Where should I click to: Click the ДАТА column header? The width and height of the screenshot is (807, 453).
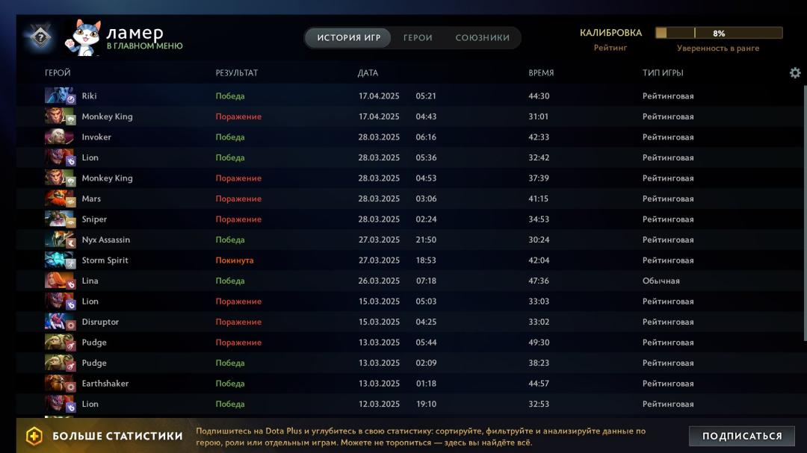368,73
